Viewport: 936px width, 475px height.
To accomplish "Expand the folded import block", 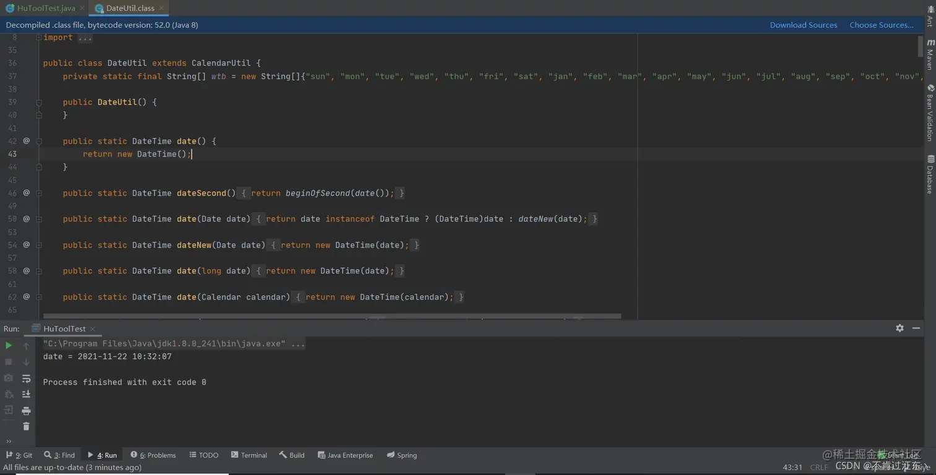I will tap(38, 38).
